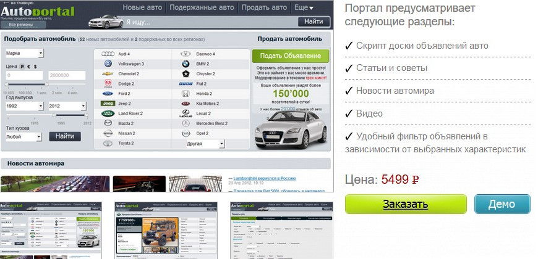This screenshot has height=259, width=538.
Task: Choose the Jeep brand logo
Action: coord(108,104)
